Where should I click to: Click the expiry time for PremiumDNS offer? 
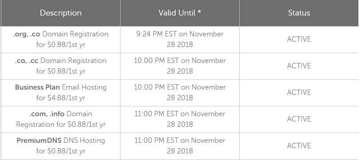coord(180,146)
